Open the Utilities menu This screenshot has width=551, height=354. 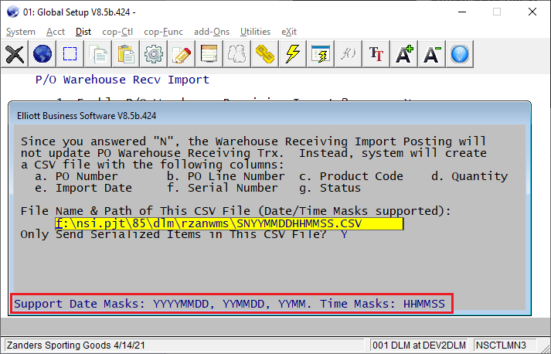256,32
